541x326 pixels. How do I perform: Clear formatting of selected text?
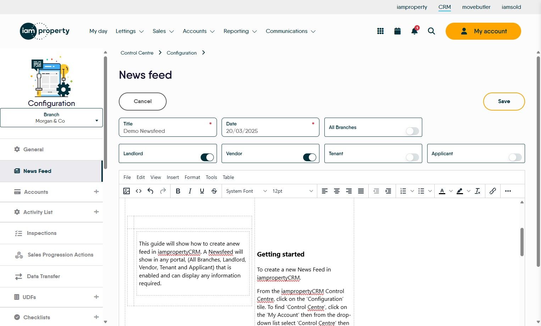tap(478, 191)
